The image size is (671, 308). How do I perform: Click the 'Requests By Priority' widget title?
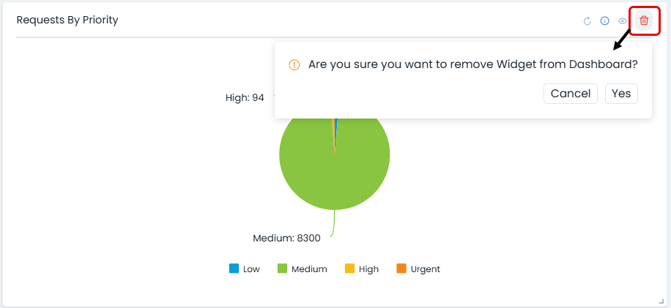coord(67,20)
